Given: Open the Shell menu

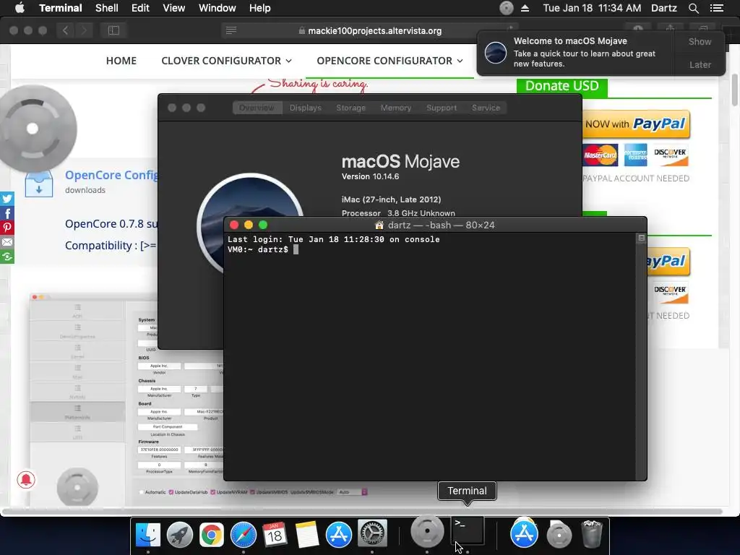Looking at the screenshot, I should point(107,8).
